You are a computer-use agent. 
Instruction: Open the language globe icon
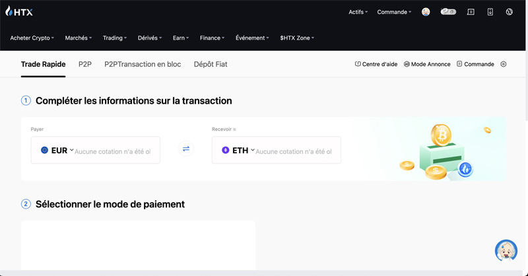509,12
